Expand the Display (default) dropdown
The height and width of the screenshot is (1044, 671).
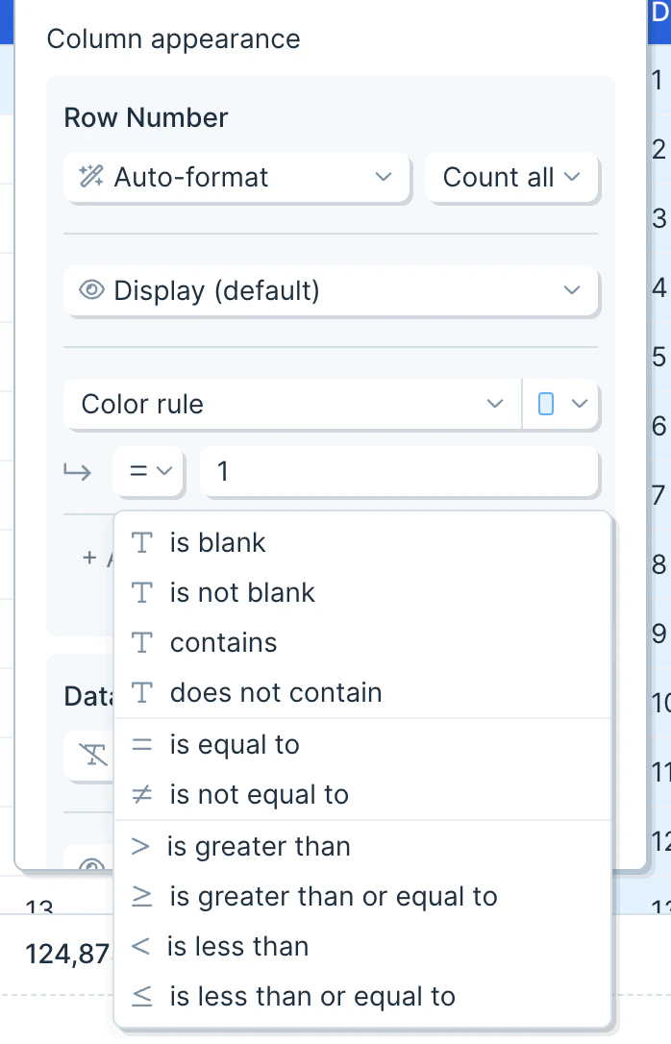[331, 290]
